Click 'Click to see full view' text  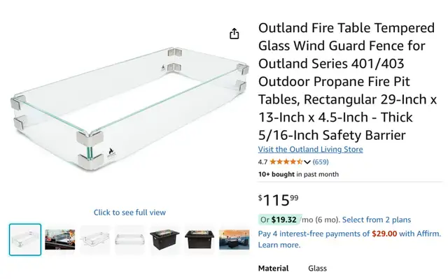(129, 213)
